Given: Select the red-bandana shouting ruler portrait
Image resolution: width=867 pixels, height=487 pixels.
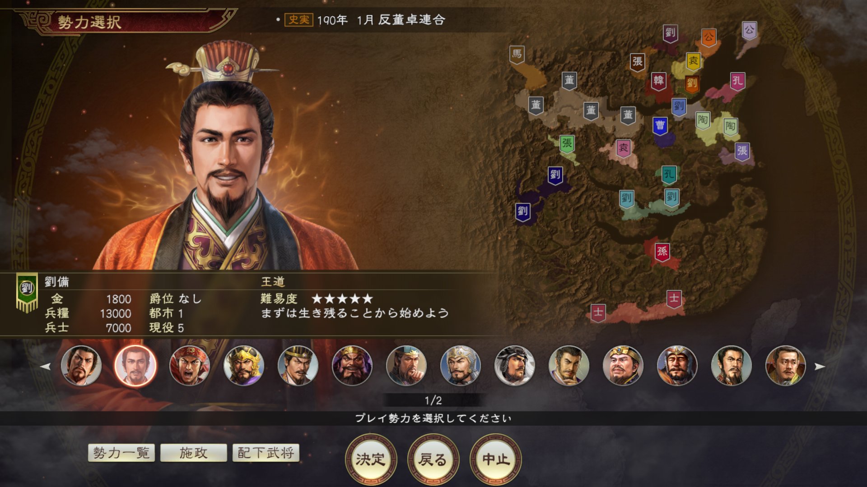Looking at the screenshot, I should tap(190, 366).
